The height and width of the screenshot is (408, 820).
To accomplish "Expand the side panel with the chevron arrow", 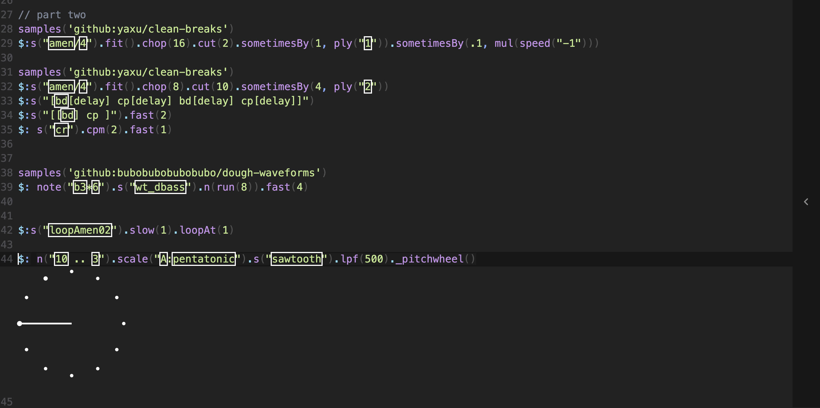I will pyautogui.click(x=806, y=202).
